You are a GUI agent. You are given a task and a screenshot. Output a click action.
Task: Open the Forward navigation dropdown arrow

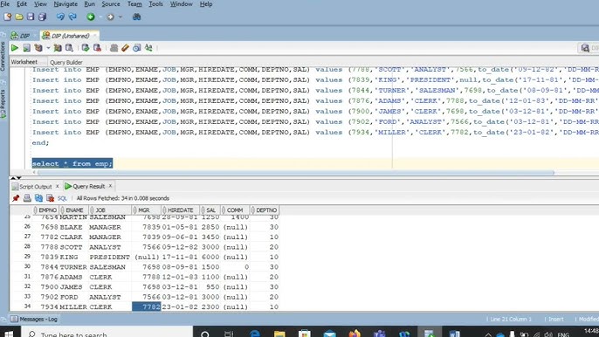120,17
